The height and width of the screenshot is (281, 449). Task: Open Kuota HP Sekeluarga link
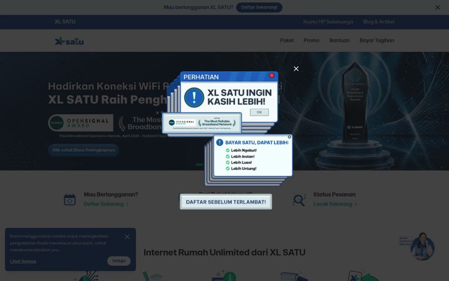click(x=328, y=22)
